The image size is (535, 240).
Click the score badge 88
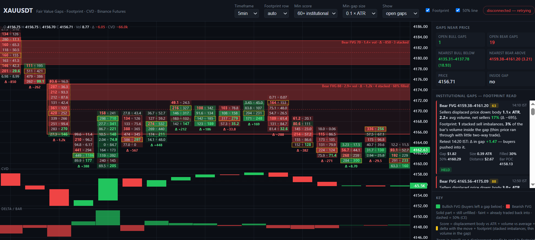pos(494,182)
